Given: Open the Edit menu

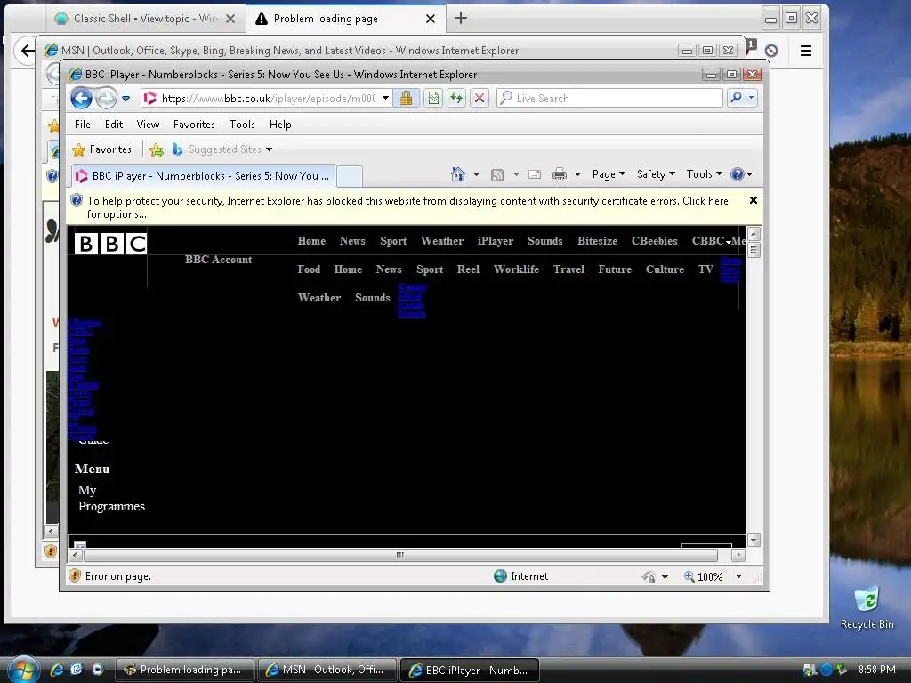Looking at the screenshot, I should pyautogui.click(x=114, y=125).
